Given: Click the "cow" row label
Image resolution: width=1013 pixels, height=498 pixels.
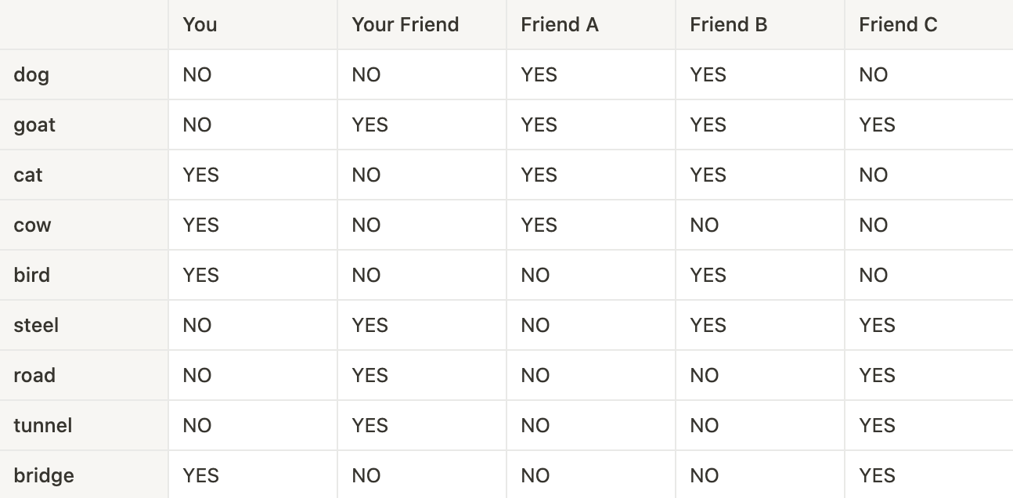Looking at the screenshot, I should coord(32,226).
